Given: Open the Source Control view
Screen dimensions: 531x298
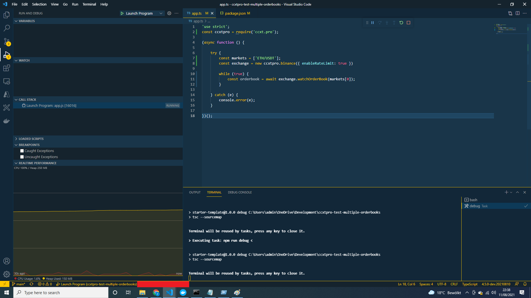Looking at the screenshot, I should click(x=7, y=41).
